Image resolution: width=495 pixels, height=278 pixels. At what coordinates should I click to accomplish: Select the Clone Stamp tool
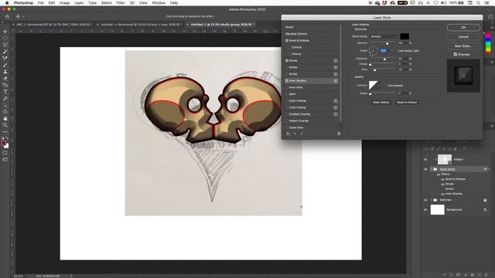click(5, 72)
